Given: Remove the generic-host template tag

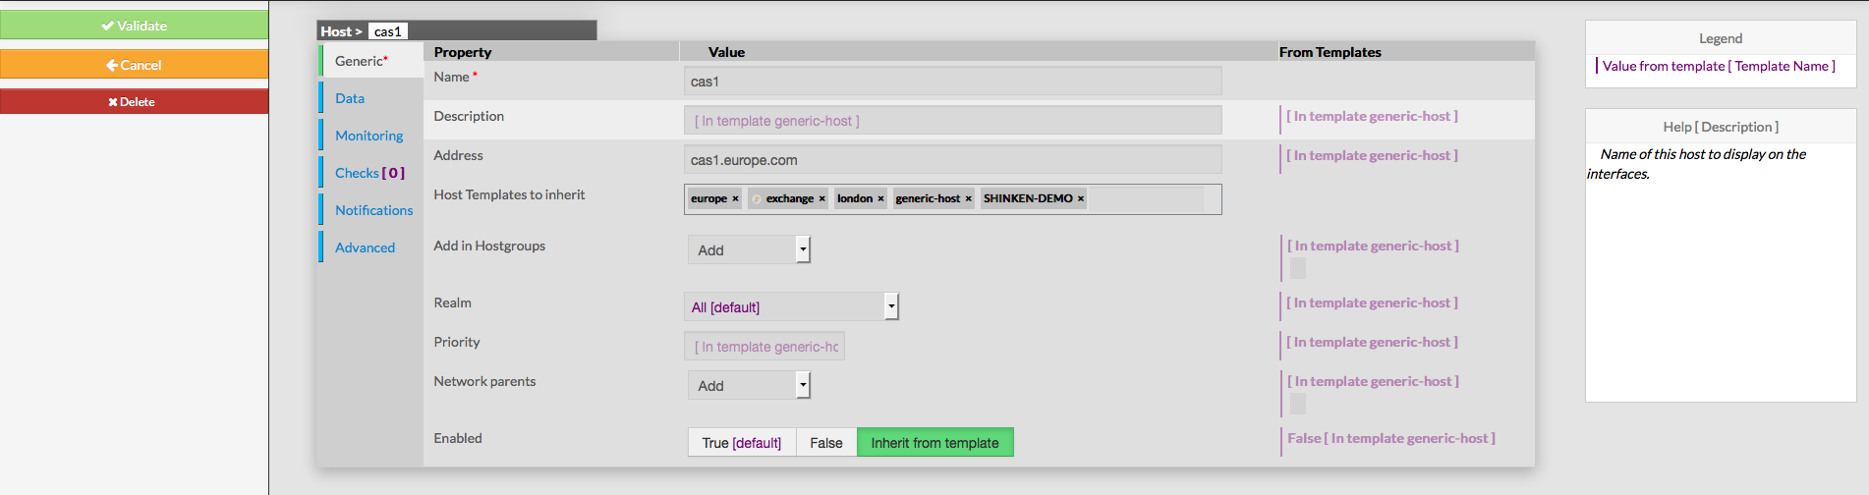Looking at the screenshot, I should click(x=968, y=199).
